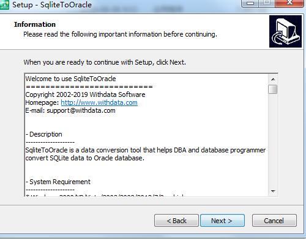
Task: Open the http://www.withdata.com homepage link
Action: (x=99, y=102)
